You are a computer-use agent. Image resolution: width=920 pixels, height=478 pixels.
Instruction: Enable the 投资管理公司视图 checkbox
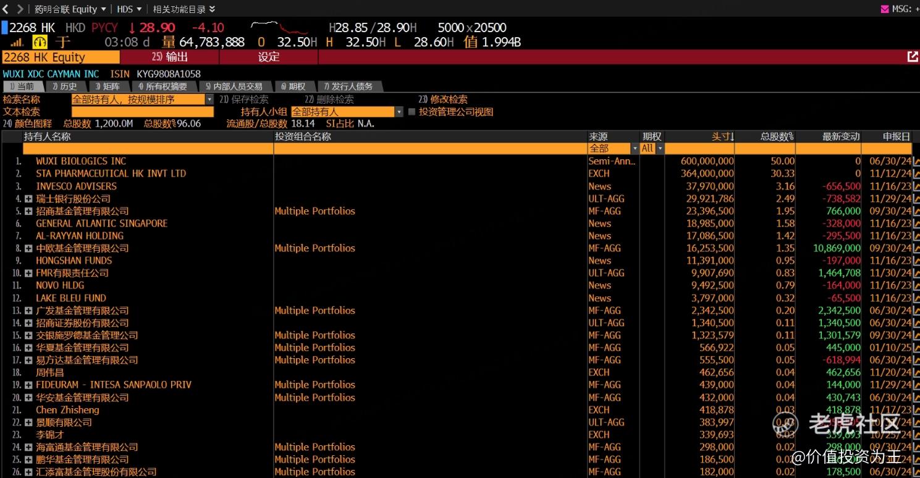(412, 112)
